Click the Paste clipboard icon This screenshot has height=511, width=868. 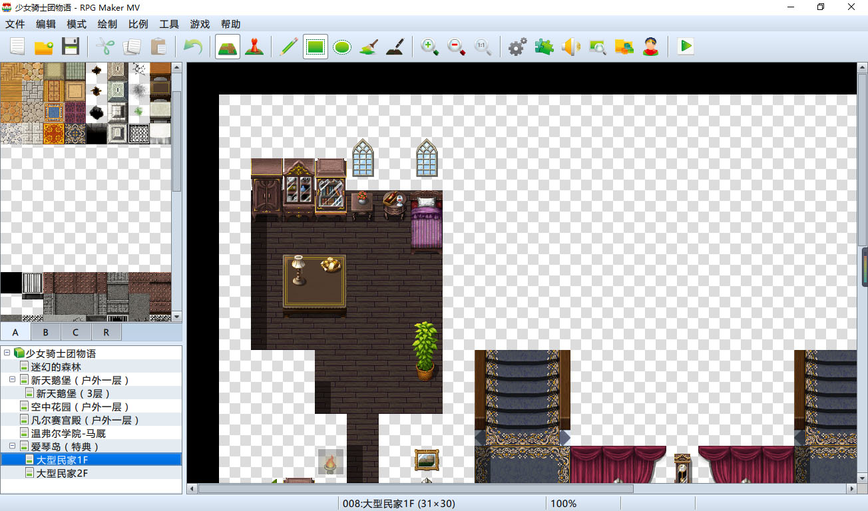tap(158, 47)
